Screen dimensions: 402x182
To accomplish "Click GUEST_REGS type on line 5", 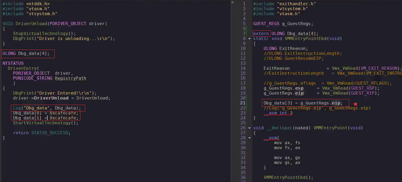I will click(x=266, y=24).
